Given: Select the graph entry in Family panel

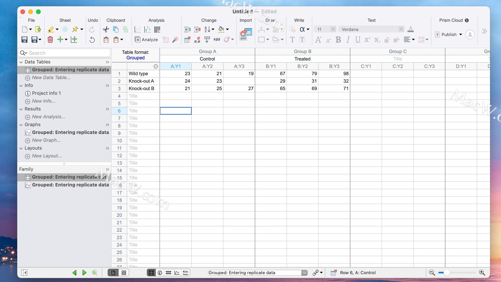Looking at the screenshot, I should coord(67,185).
